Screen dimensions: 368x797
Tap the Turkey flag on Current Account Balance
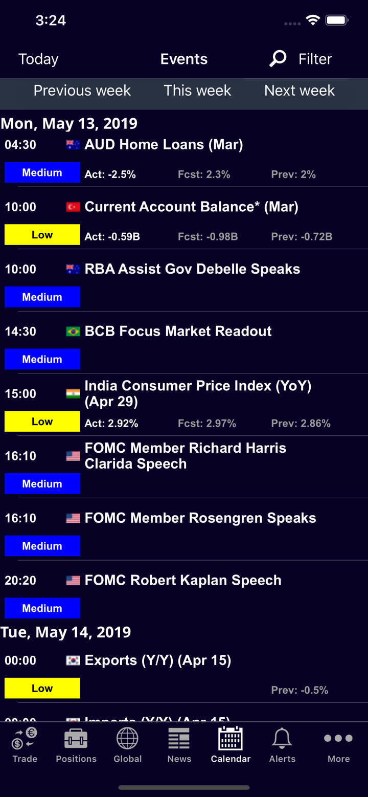pos(73,207)
